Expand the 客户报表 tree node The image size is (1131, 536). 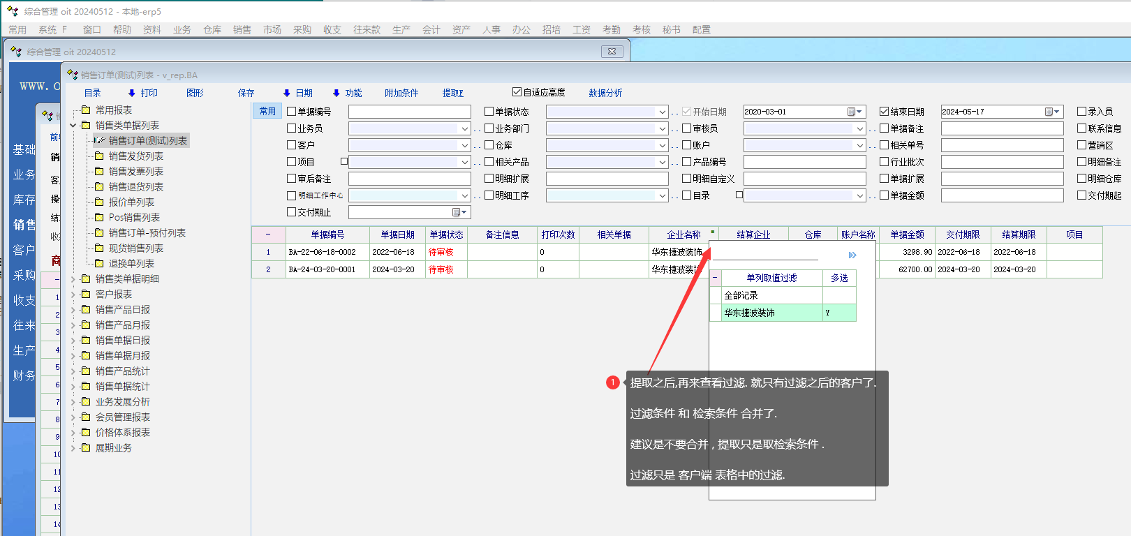pos(73,295)
